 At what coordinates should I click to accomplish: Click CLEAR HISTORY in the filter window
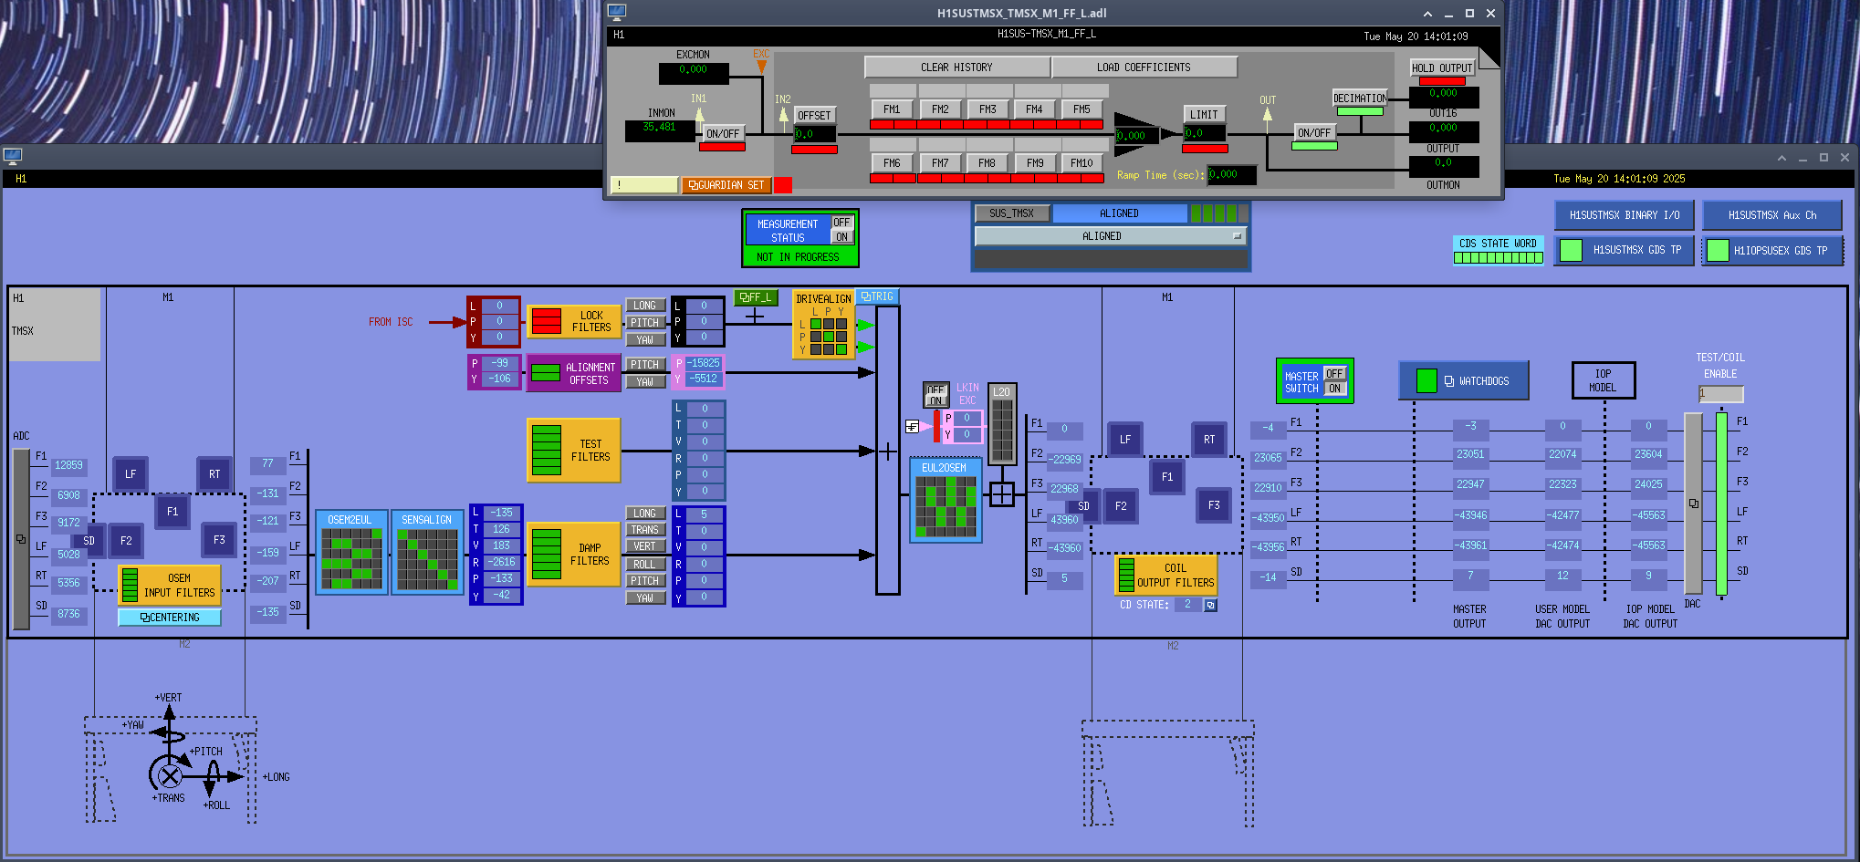tap(956, 68)
